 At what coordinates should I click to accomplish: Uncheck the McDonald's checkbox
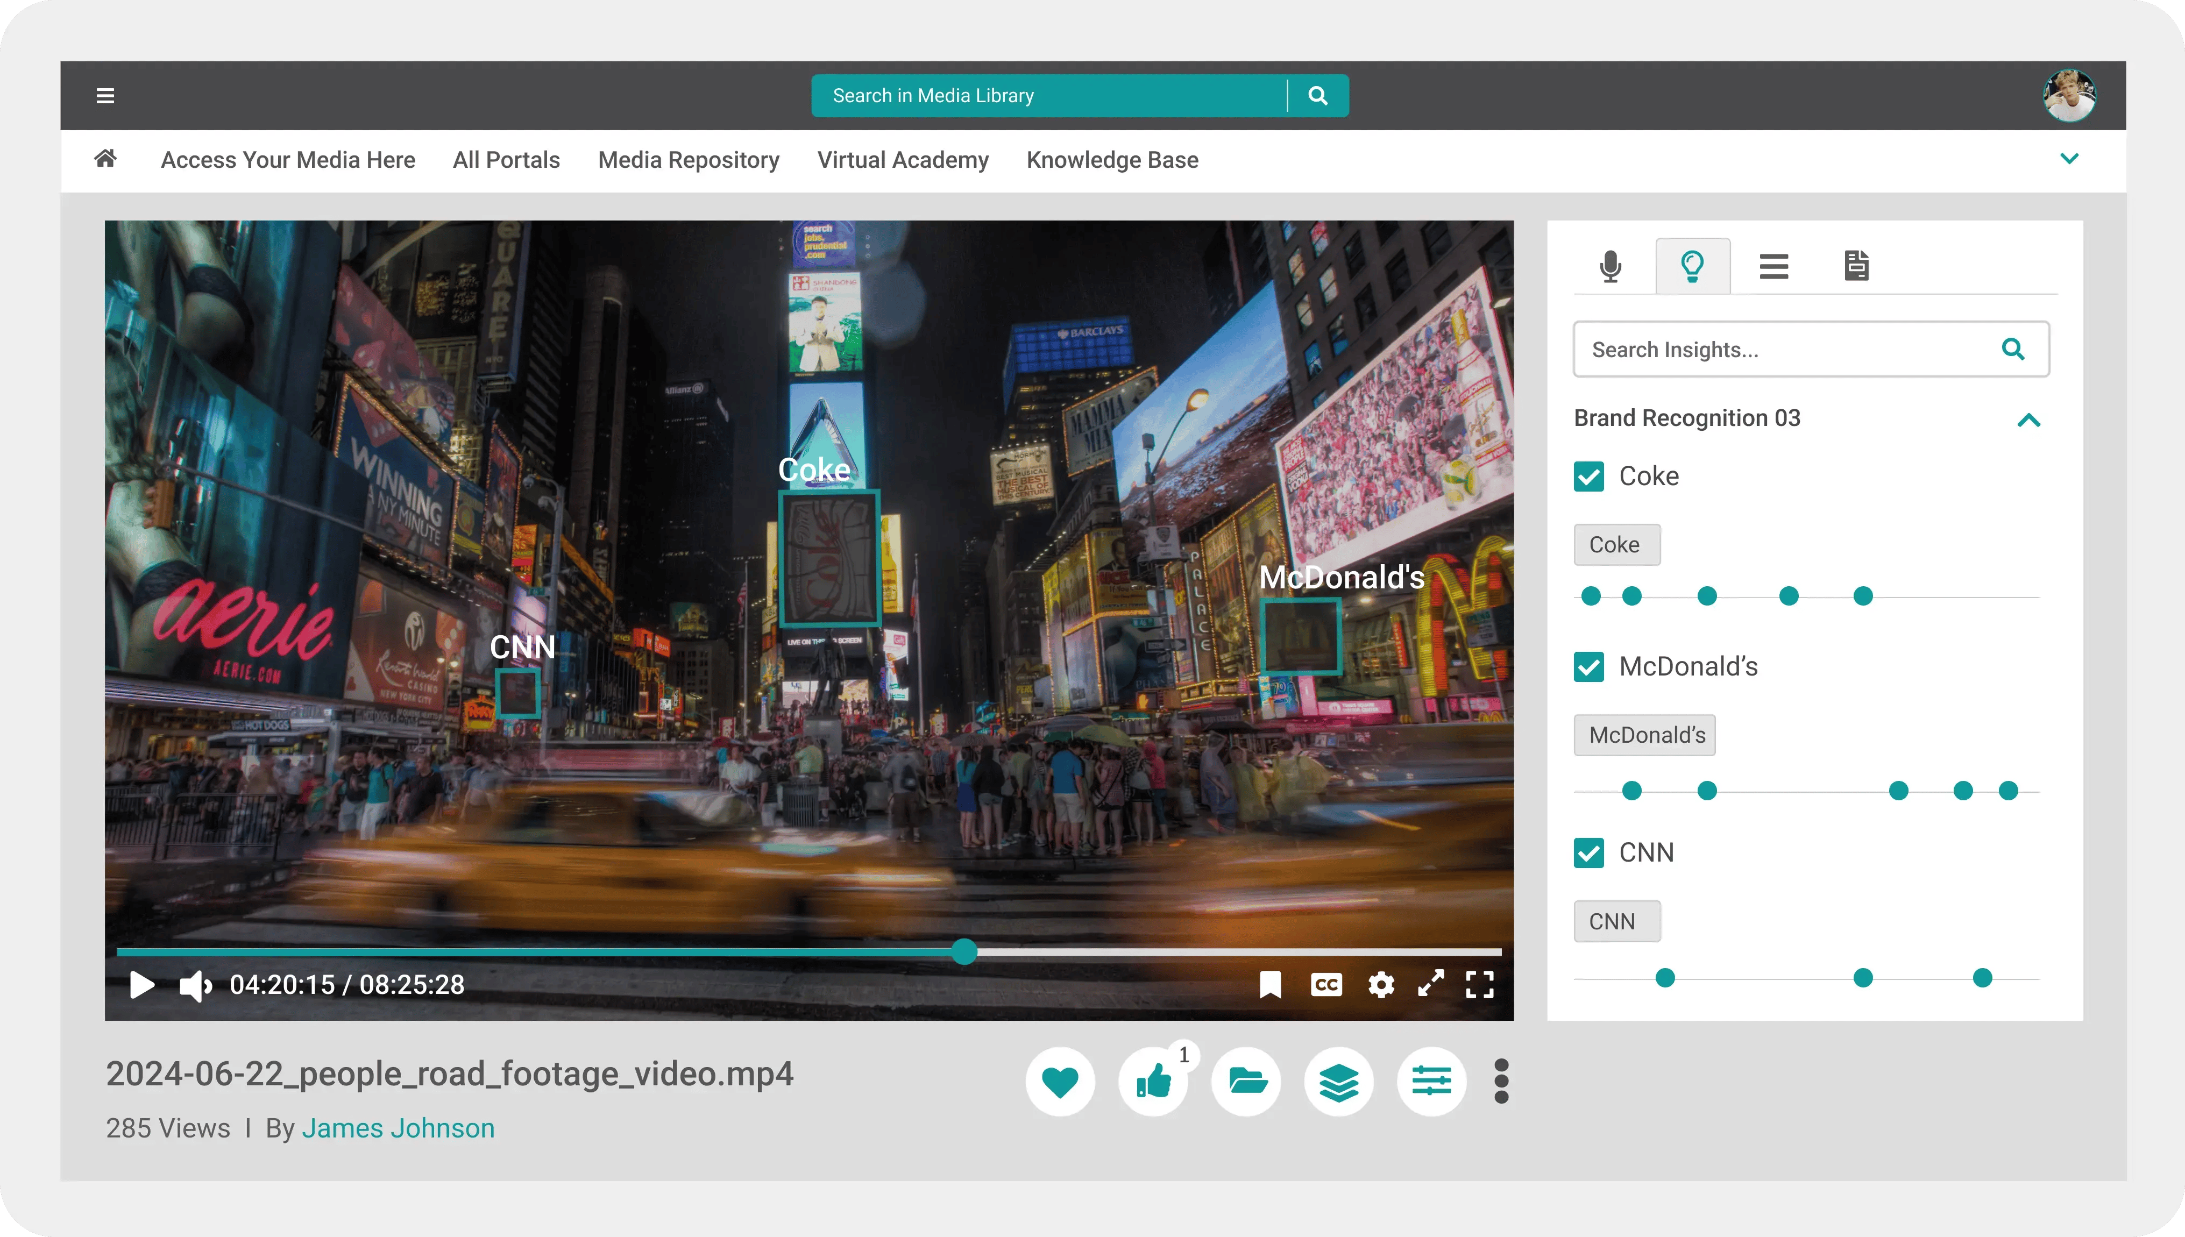tap(1588, 667)
